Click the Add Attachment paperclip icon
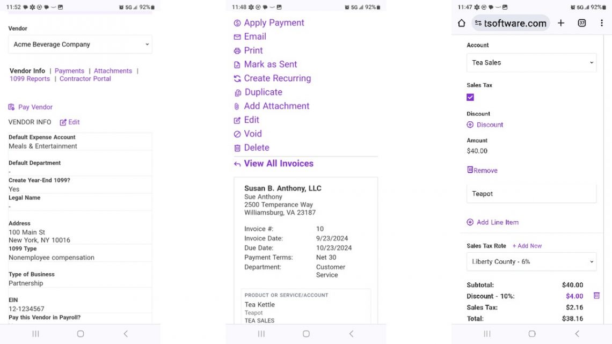 point(237,107)
